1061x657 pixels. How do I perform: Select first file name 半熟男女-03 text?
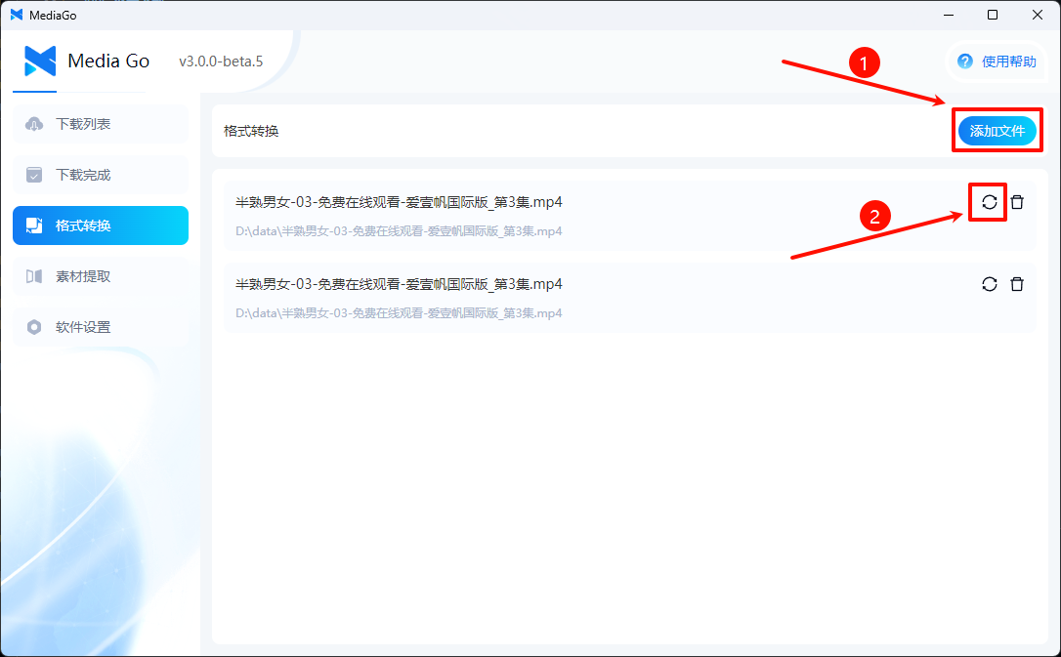click(x=399, y=202)
